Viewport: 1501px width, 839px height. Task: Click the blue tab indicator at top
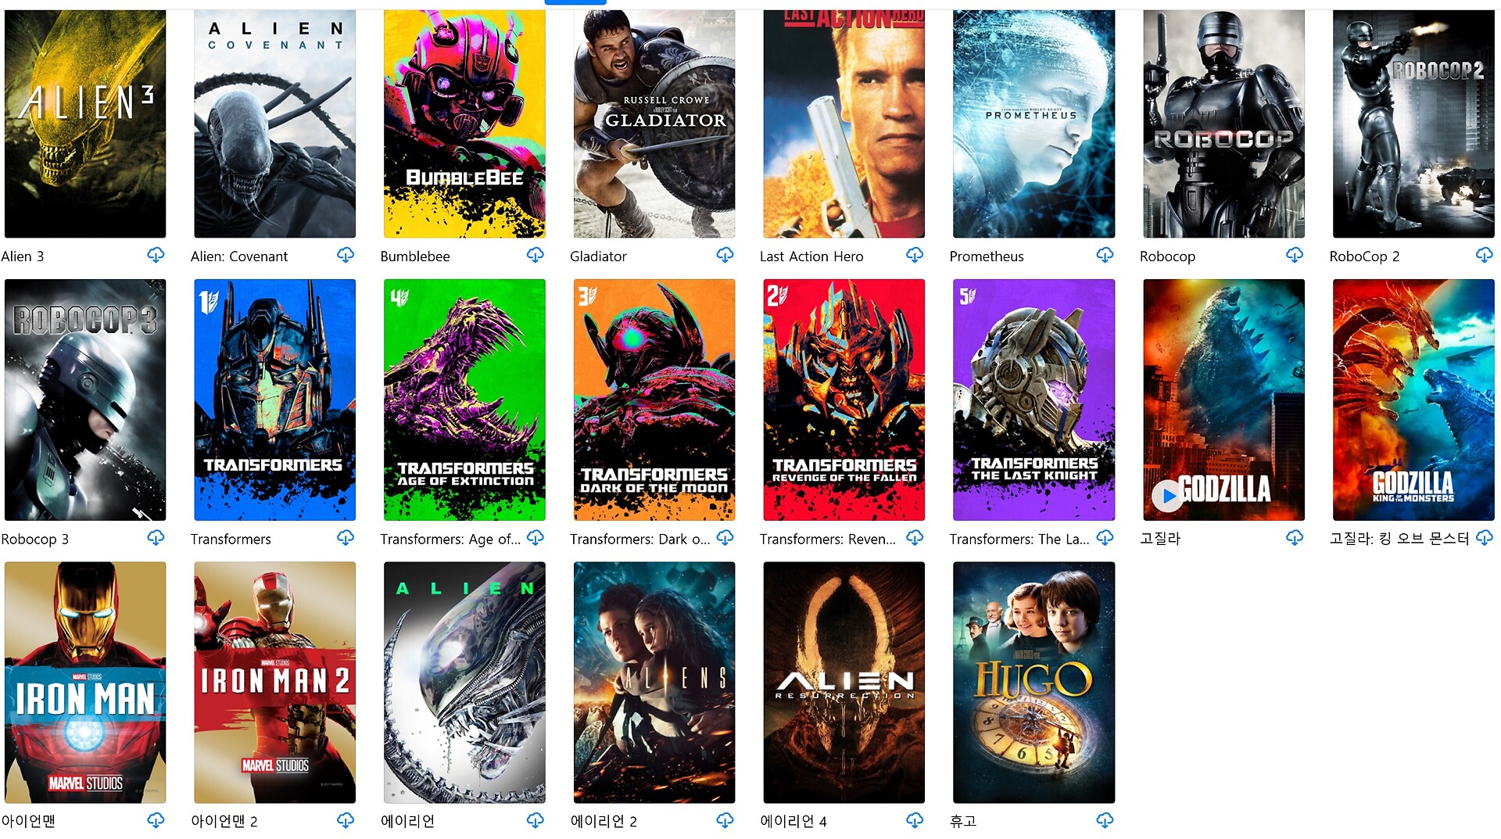click(x=575, y=2)
